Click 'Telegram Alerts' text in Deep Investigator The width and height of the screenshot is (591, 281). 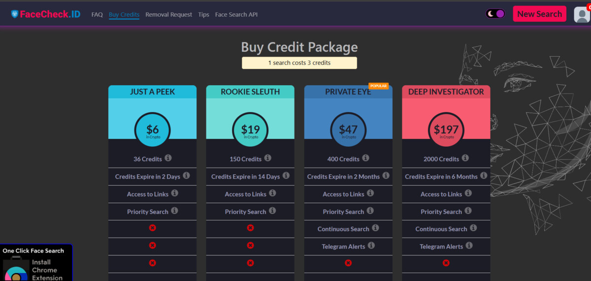point(441,247)
